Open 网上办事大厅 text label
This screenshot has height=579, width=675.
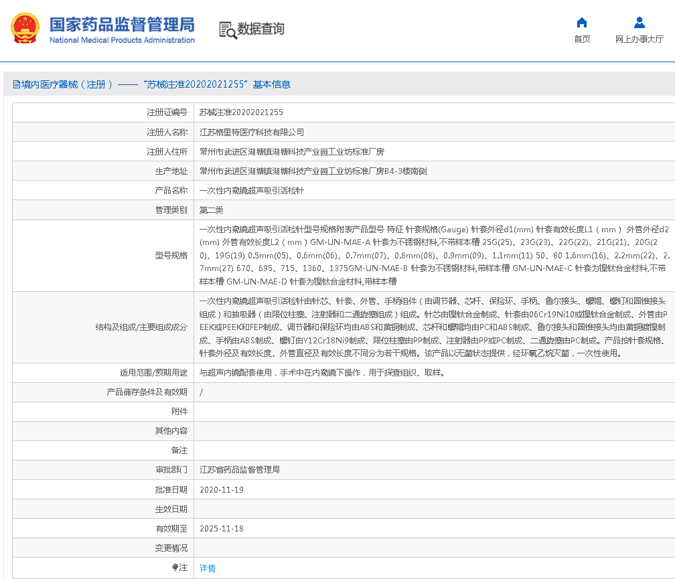(x=639, y=39)
